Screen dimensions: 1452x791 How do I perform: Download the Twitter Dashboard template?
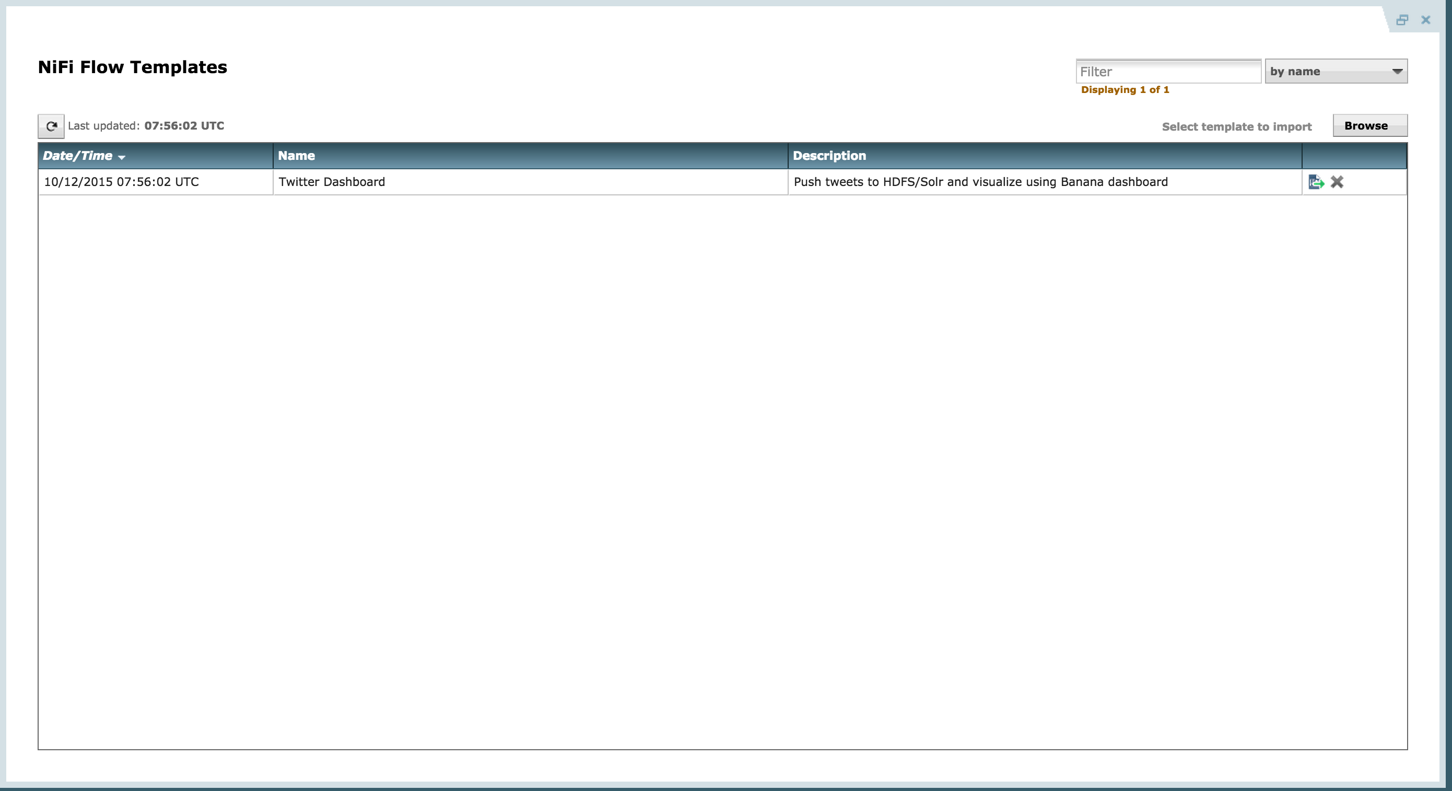pyautogui.click(x=1316, y=182)
